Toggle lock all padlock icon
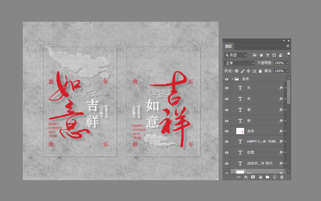 (x=260, y=71)
